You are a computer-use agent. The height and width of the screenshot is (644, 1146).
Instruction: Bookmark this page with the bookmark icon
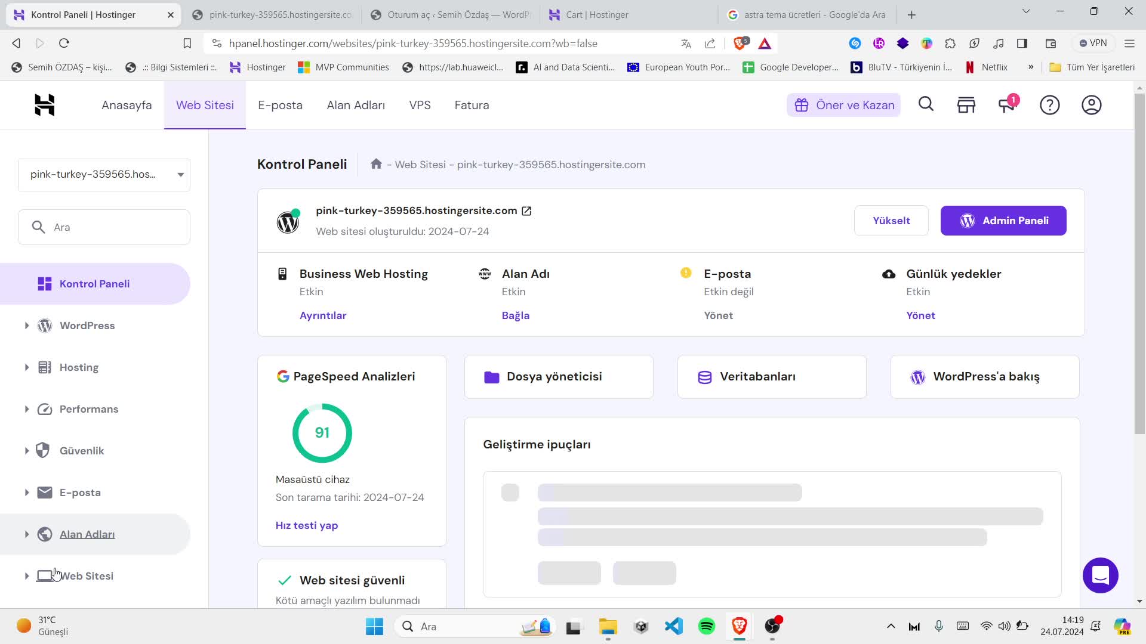[x=187, y=44]
